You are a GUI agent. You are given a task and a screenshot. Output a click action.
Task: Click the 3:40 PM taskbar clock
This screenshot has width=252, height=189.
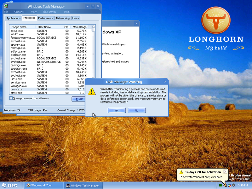[x=243, y=185]
